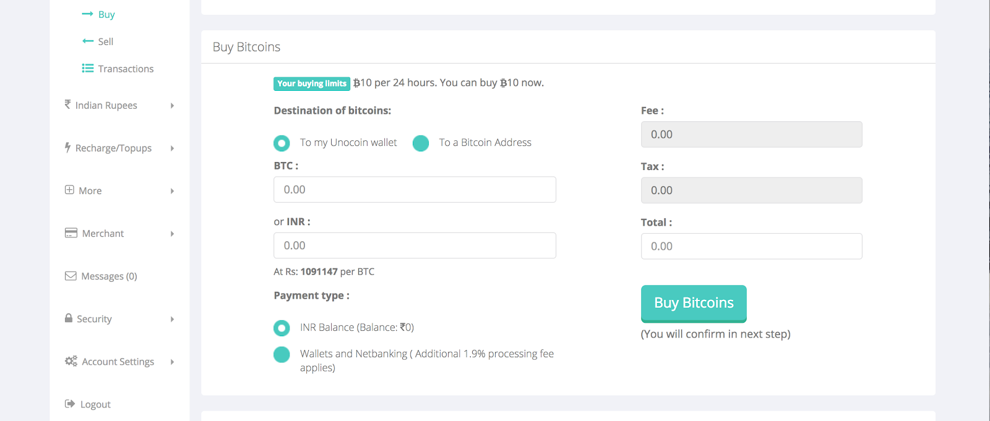Click the INR amount input field

click(x=415, y=245)
